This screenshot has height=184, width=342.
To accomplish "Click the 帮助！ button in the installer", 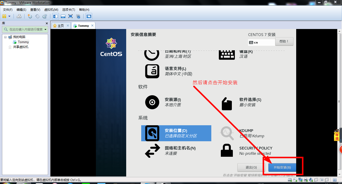I will (x=284, y=41).
